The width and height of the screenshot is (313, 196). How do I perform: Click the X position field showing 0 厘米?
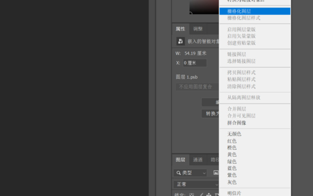(x=195, y=63)
